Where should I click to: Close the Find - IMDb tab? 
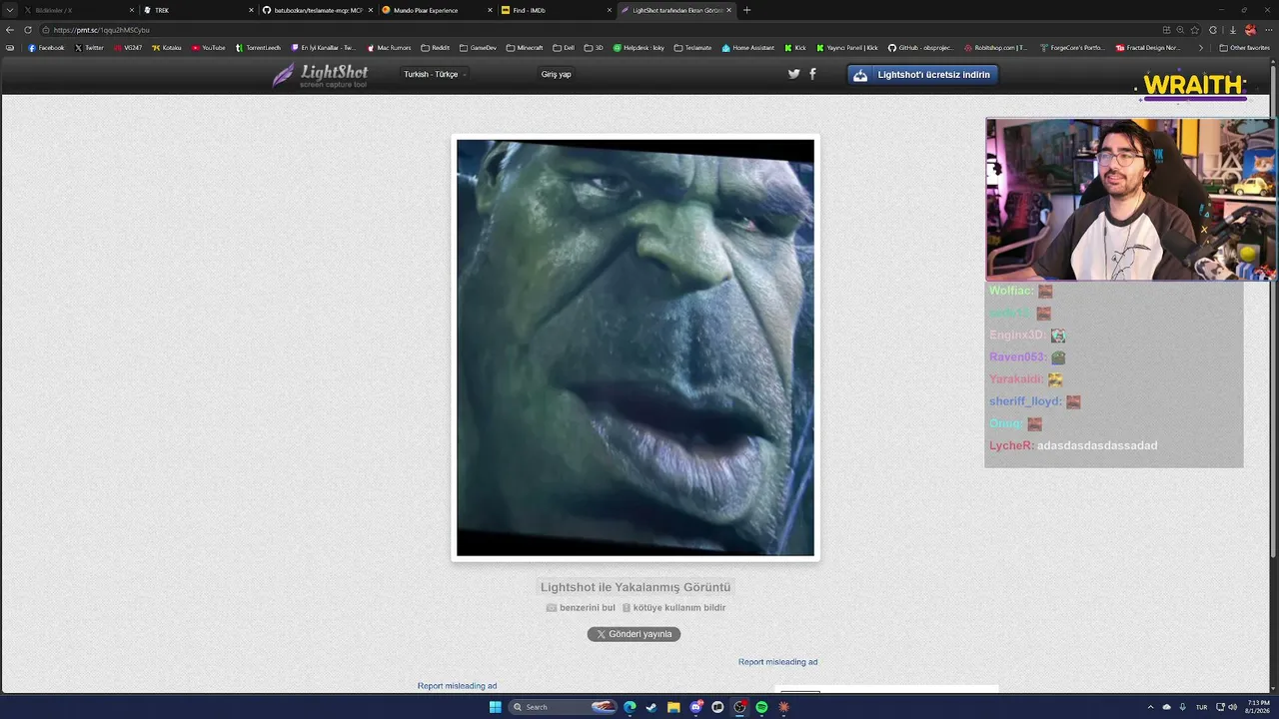coord(610,10)
